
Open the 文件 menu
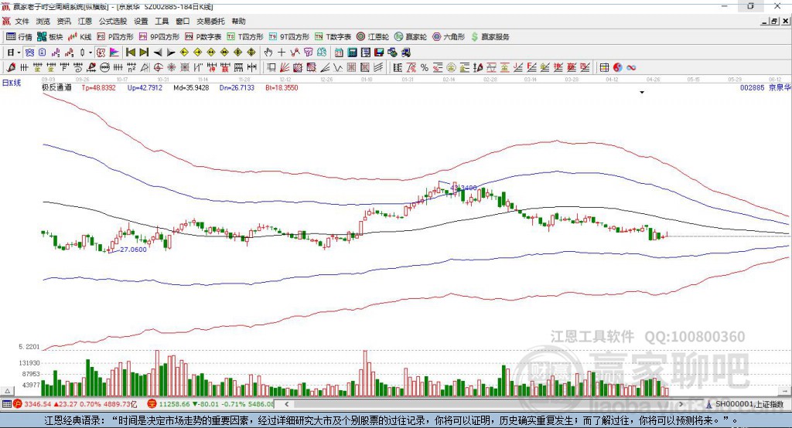coord(22,21)
